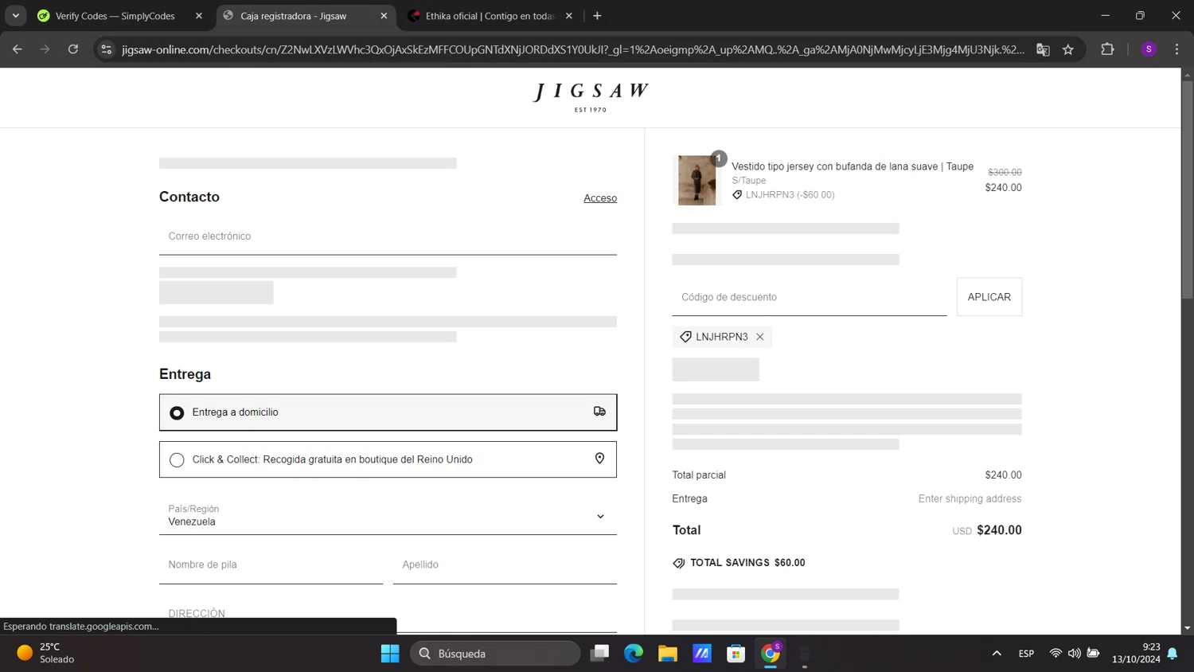Image resolution: width=1194 pixels, height=672 pixels.
Task: Expand the País/Región Venezuela dropdown
Action: coord(388,516)
